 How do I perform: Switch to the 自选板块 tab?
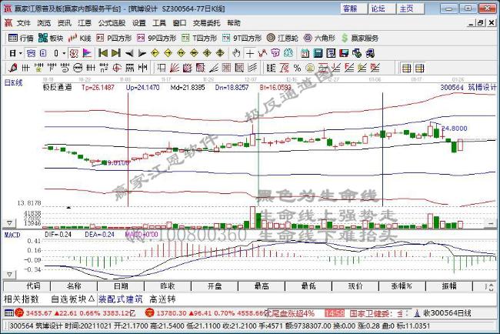click(73, 299)
